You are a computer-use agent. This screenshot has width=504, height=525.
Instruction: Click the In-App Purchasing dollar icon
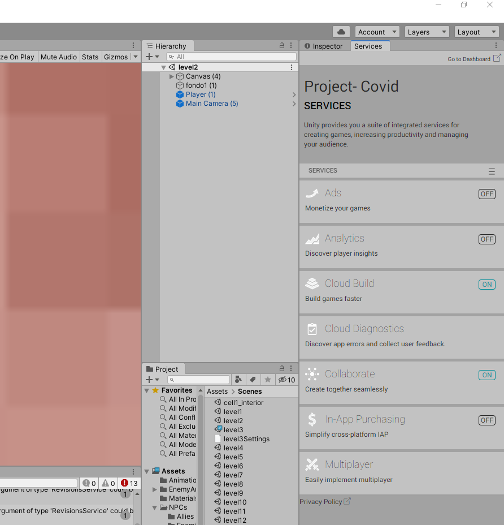(312, 419)
